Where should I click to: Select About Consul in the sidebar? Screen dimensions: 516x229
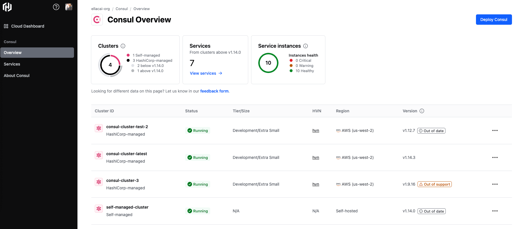[17, 76]
